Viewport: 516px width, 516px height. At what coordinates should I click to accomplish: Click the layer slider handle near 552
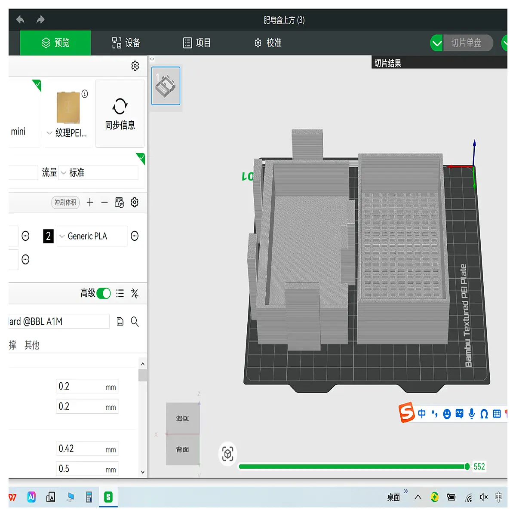(467, 467)
